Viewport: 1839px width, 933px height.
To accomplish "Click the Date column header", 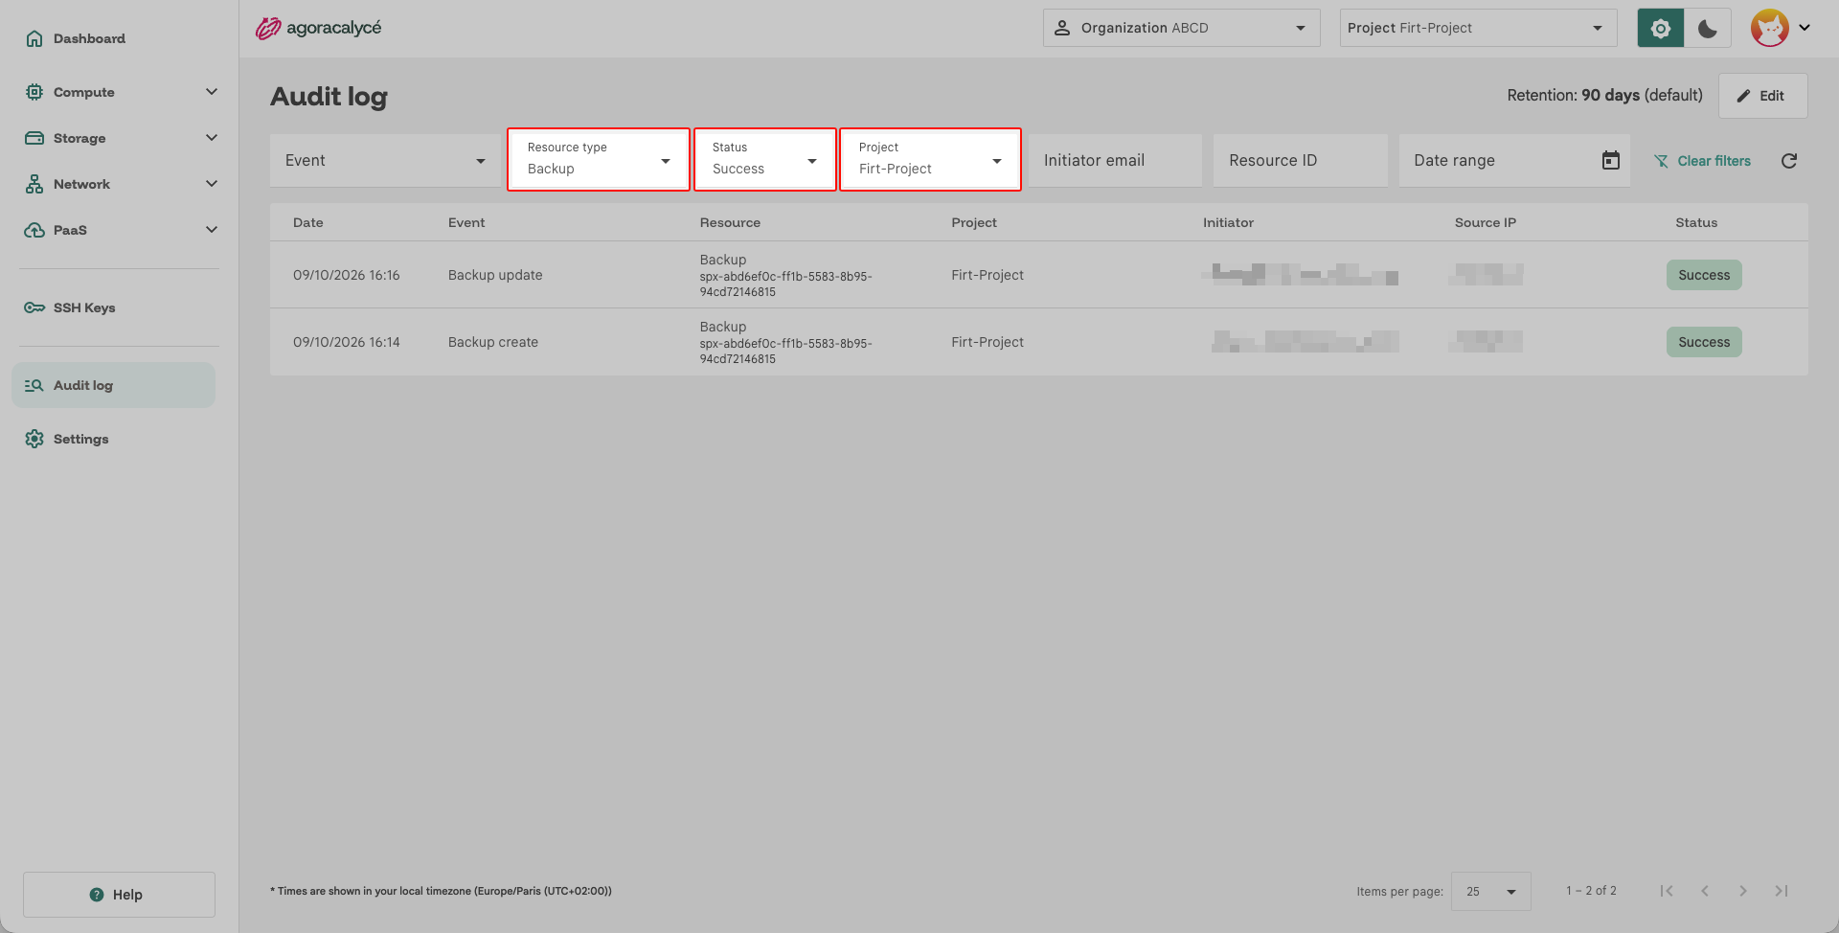I will pos(308,222).
